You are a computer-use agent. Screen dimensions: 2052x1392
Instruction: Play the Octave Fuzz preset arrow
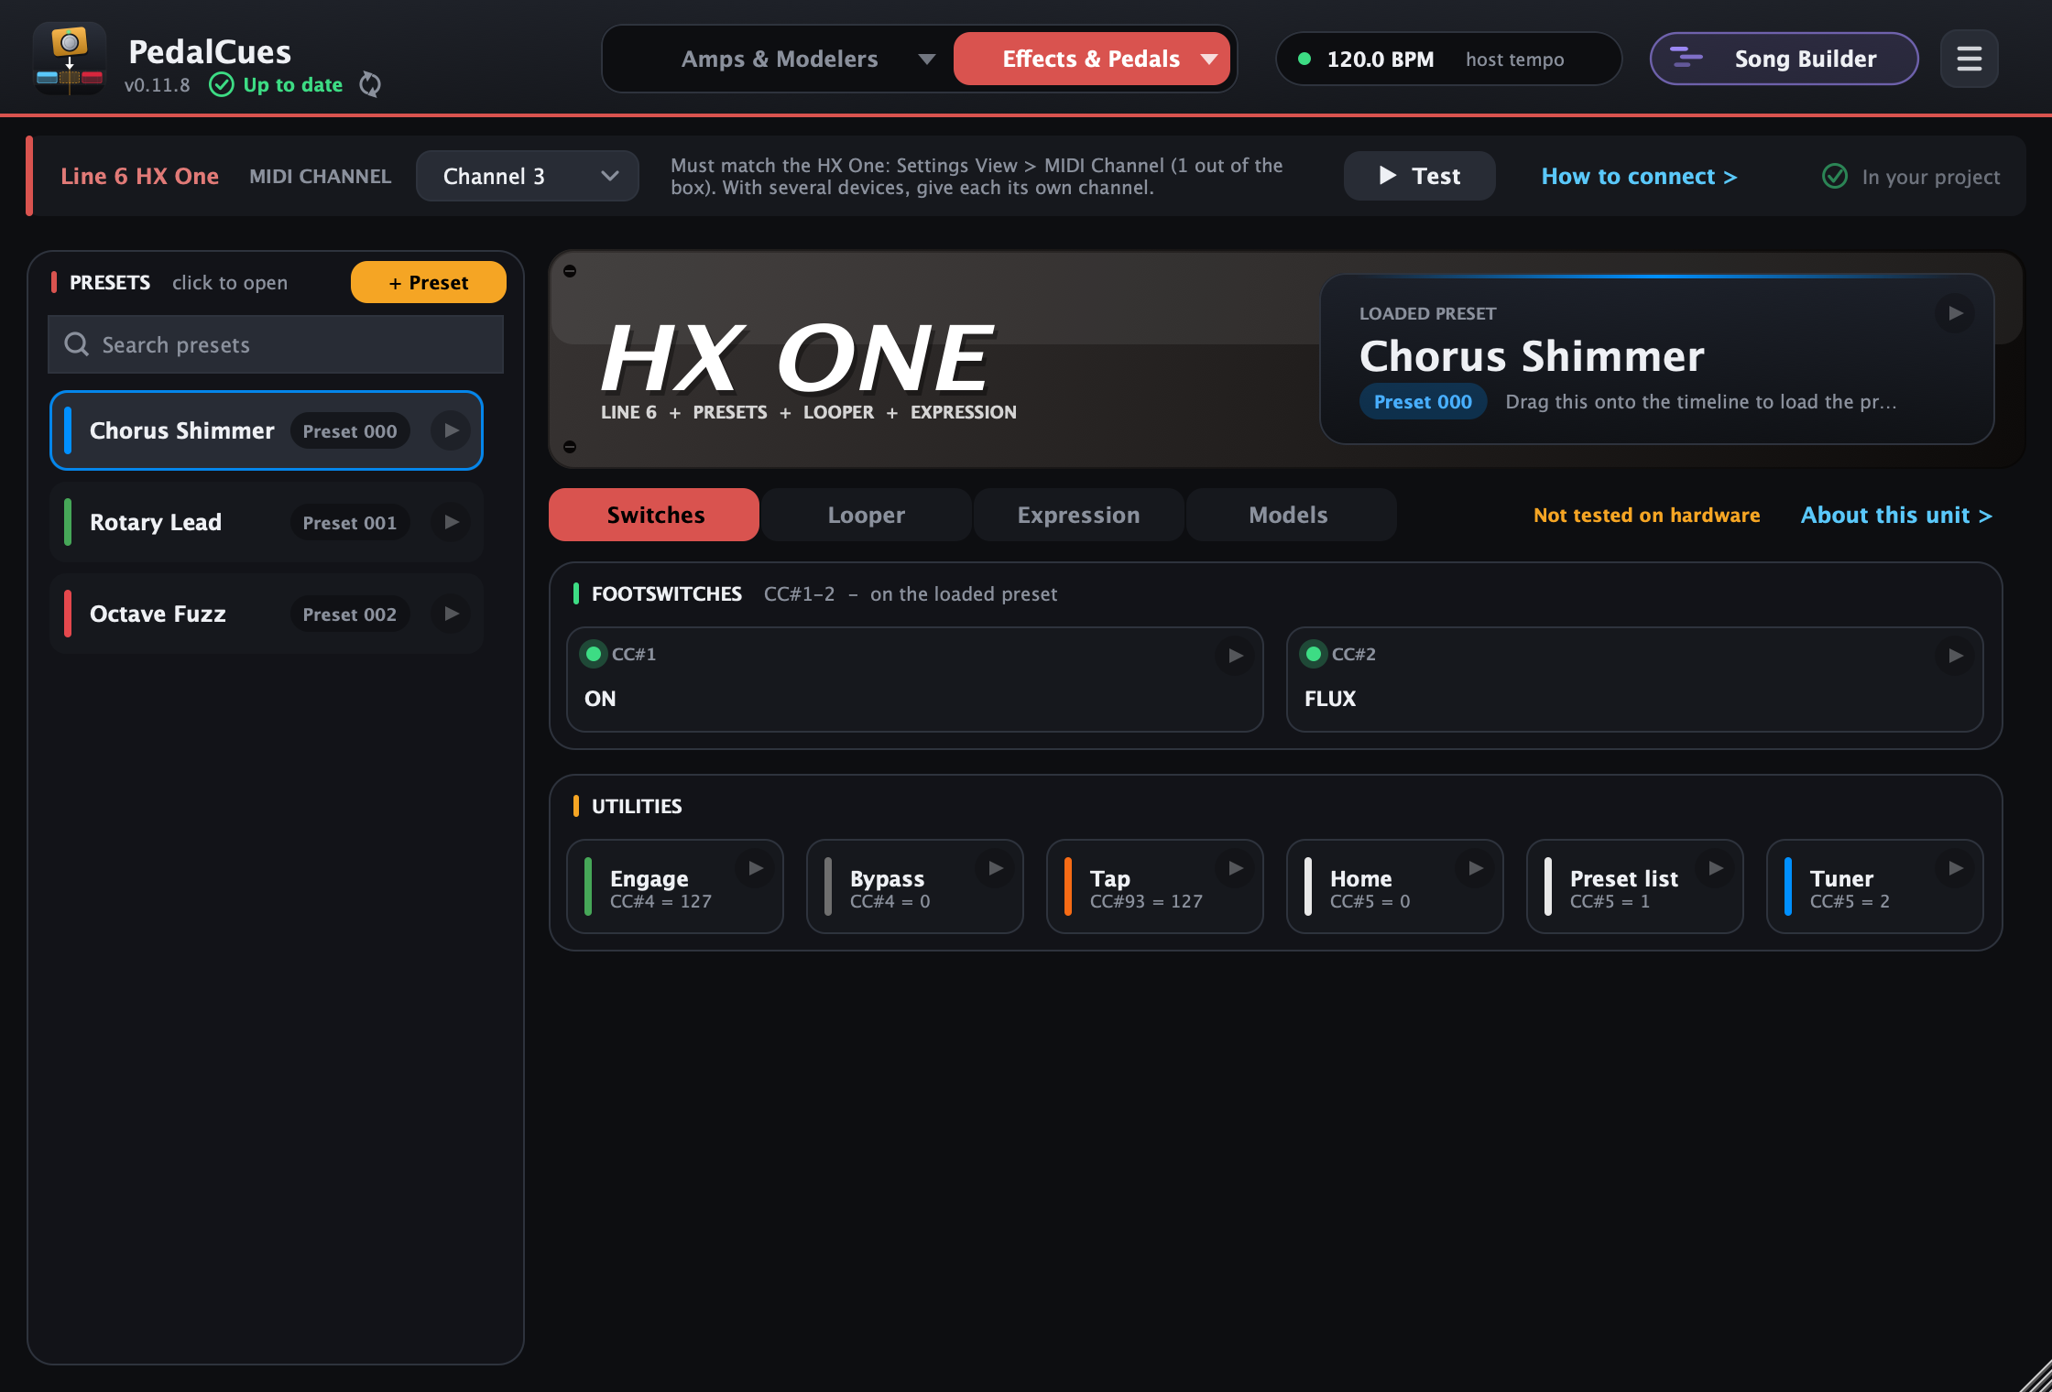point(451,614)
